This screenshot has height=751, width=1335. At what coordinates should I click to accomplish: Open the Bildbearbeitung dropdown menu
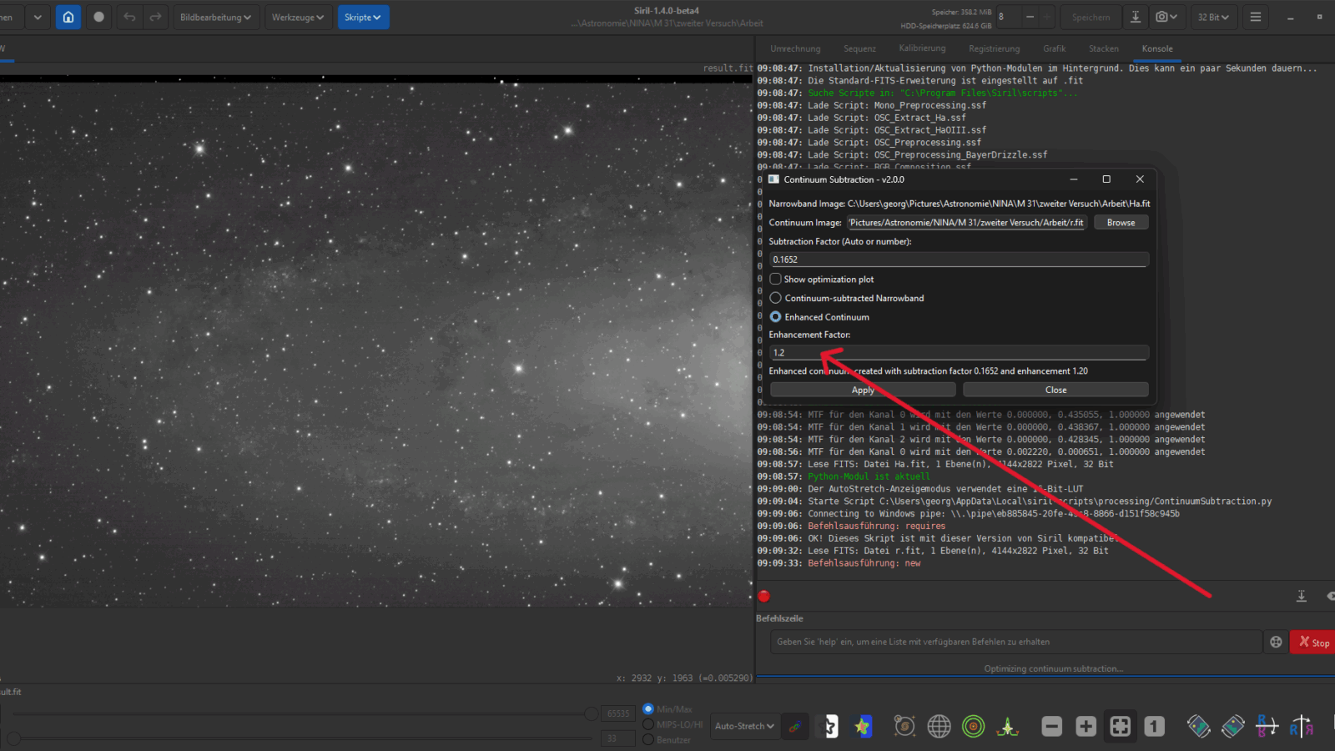[215, 17]
